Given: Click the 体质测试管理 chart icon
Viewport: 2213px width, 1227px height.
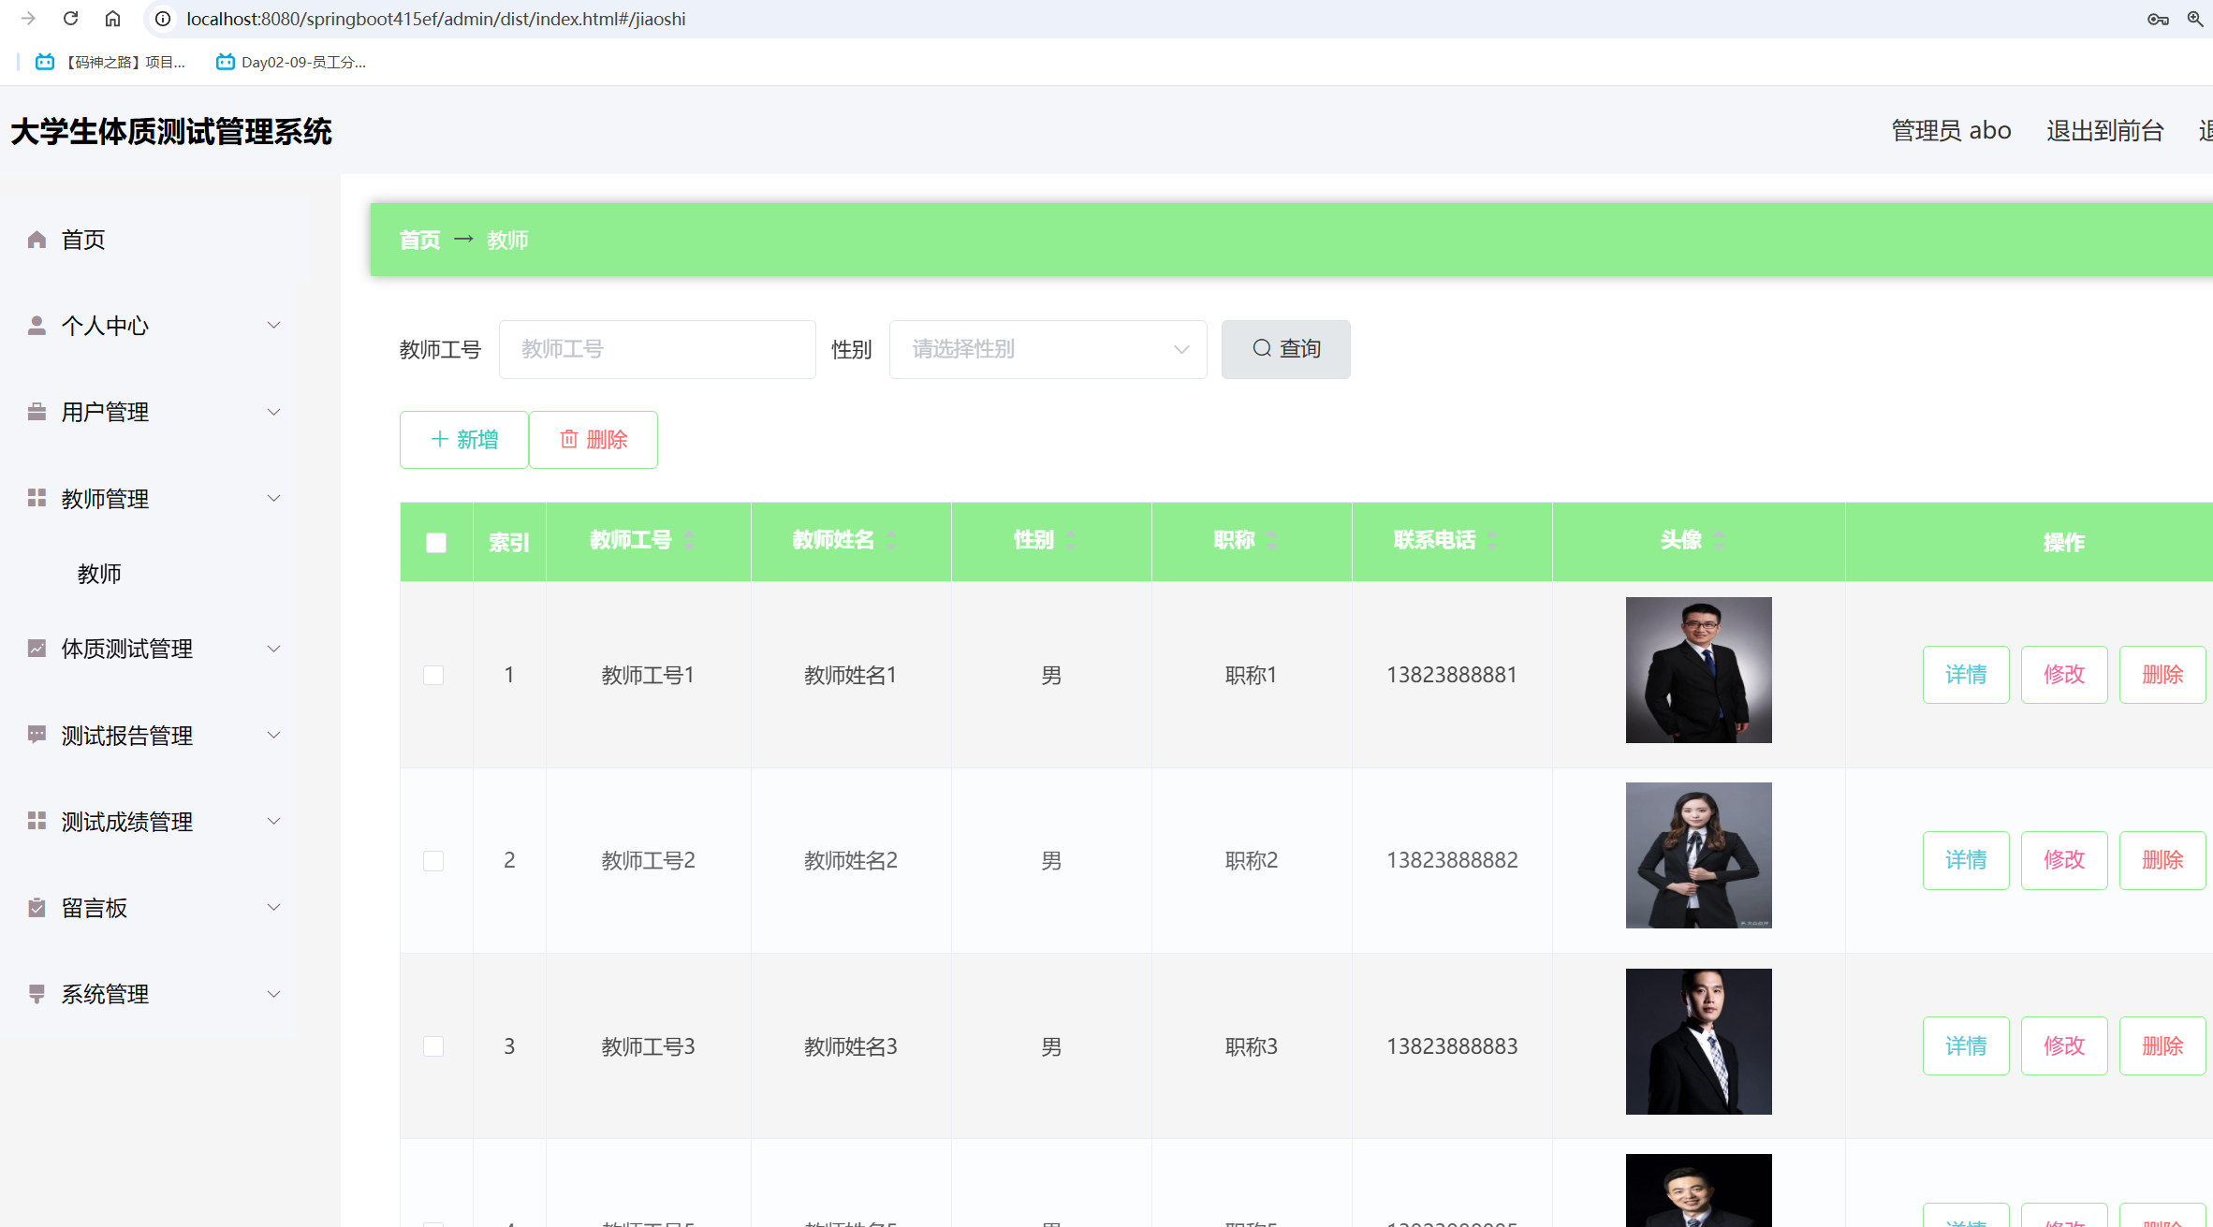Looking at the screenshot, I should pos(37,649).
